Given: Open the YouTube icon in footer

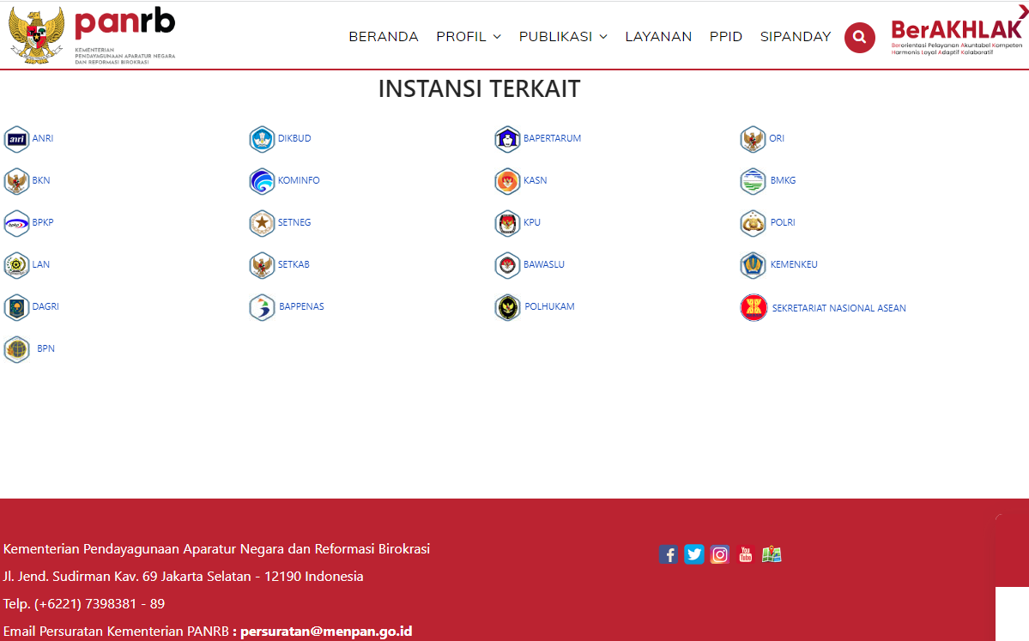Looking at the screenshot, I should click(746, 554).
